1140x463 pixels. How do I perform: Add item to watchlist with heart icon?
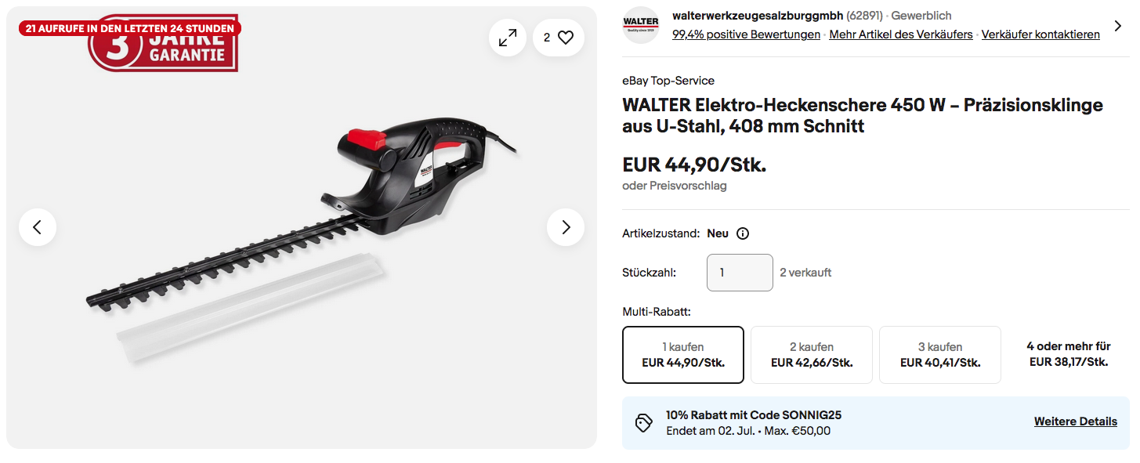click(559, 38)
